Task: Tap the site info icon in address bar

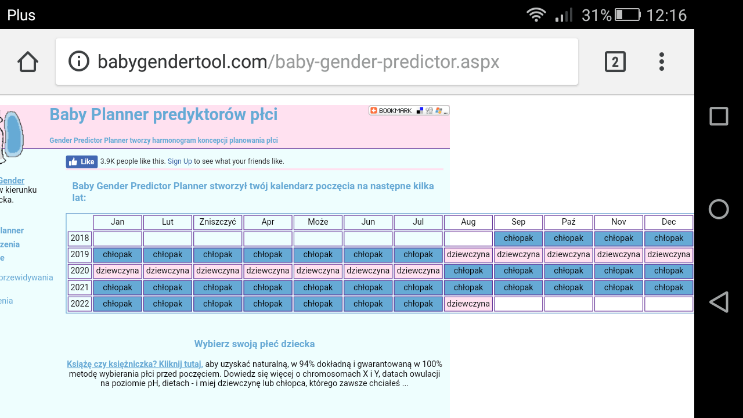Action: tap(79, 62)
